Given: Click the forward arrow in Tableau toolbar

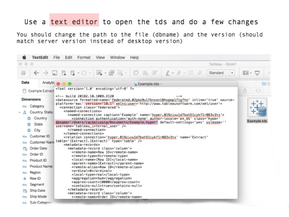Looking at the screenshot, I should 46,73.
